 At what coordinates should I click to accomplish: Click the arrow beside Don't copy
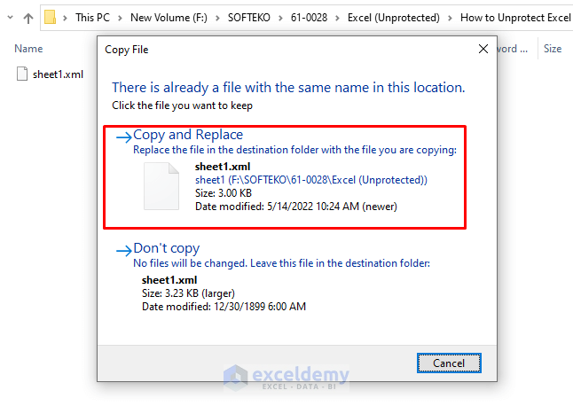pyautogui.click(x=123, y=249)
